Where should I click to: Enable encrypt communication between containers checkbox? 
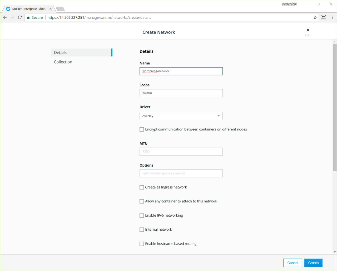tap(142, 129)
